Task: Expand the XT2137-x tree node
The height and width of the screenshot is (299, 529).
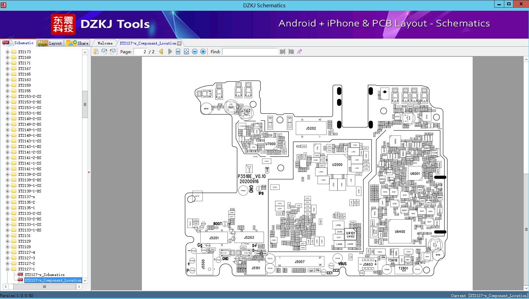Action: tap(8, 197)
